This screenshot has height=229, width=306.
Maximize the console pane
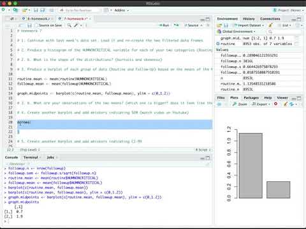pos(208,158)
